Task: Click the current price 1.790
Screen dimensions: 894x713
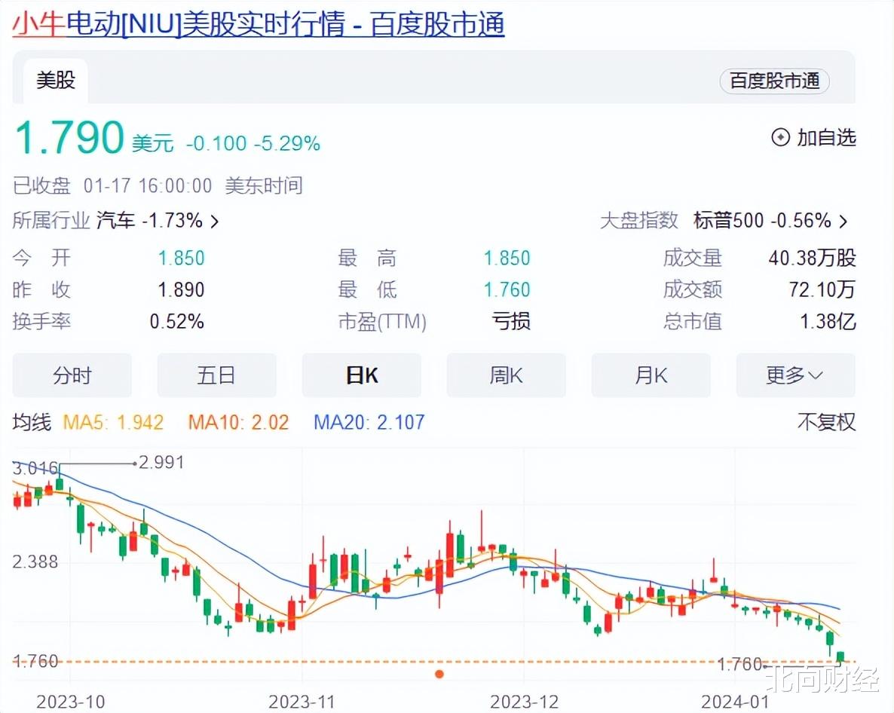Action: click(x=69, y=137)
